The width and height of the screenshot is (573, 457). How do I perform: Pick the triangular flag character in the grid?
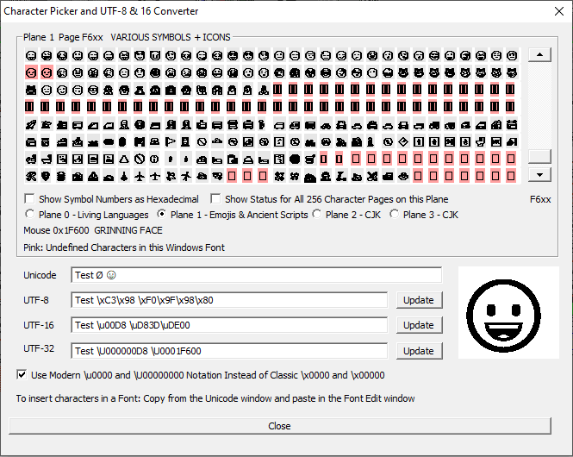[171, 141]
